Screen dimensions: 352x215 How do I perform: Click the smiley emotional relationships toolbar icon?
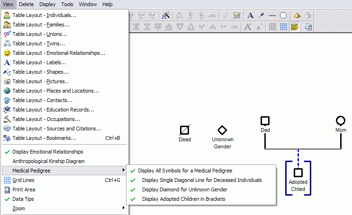coord(295,27)
